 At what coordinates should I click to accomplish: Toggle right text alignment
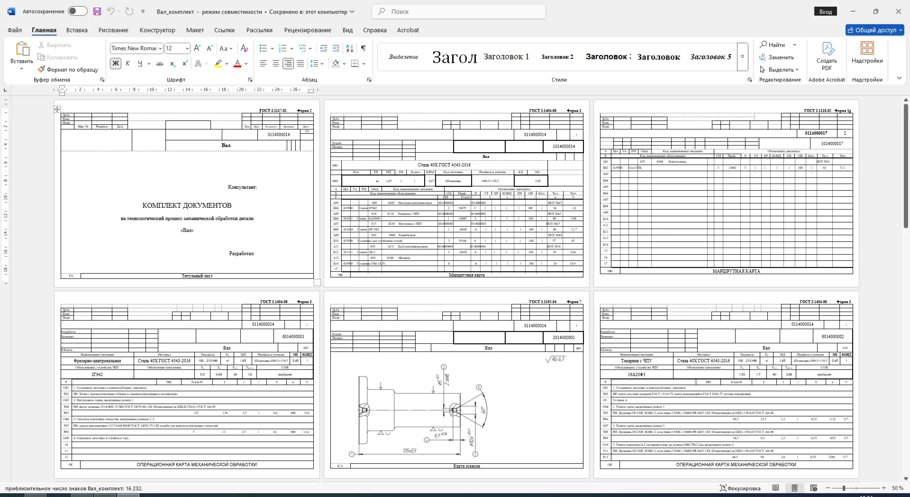pos(288,64)
